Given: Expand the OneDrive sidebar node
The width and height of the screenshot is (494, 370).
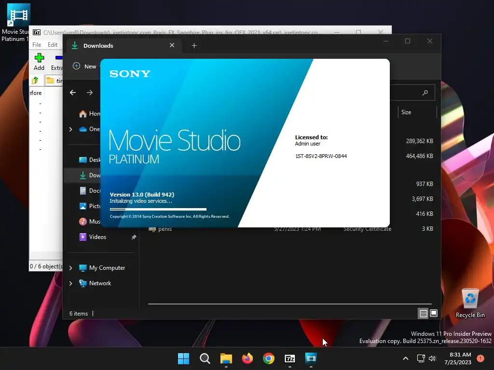Looking at the screenshot, I should (70, 129).
